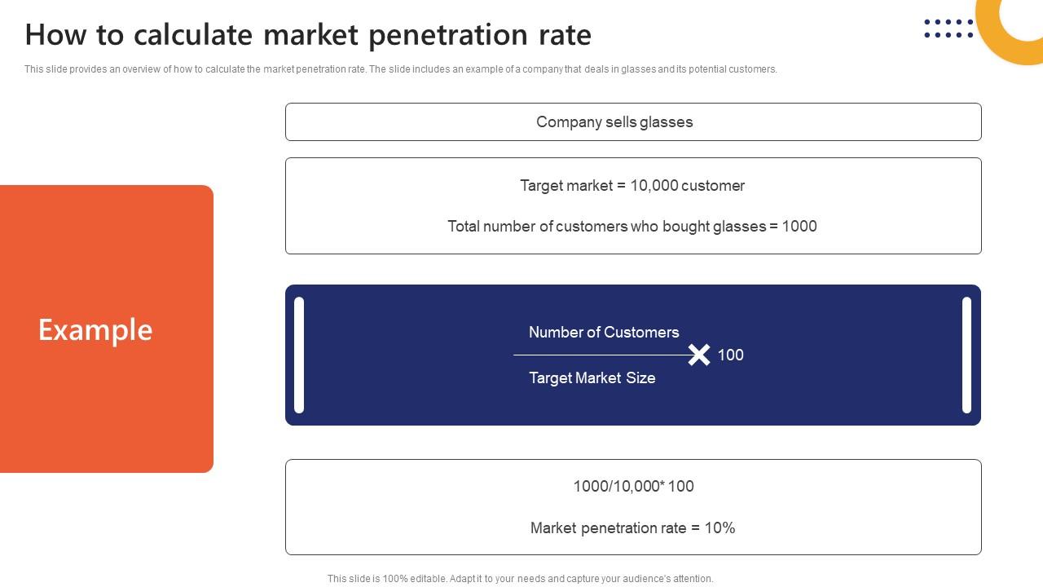
Task: Click the blue dotted grid decoration
Action: pyautogui.click(x=948, y=29)
